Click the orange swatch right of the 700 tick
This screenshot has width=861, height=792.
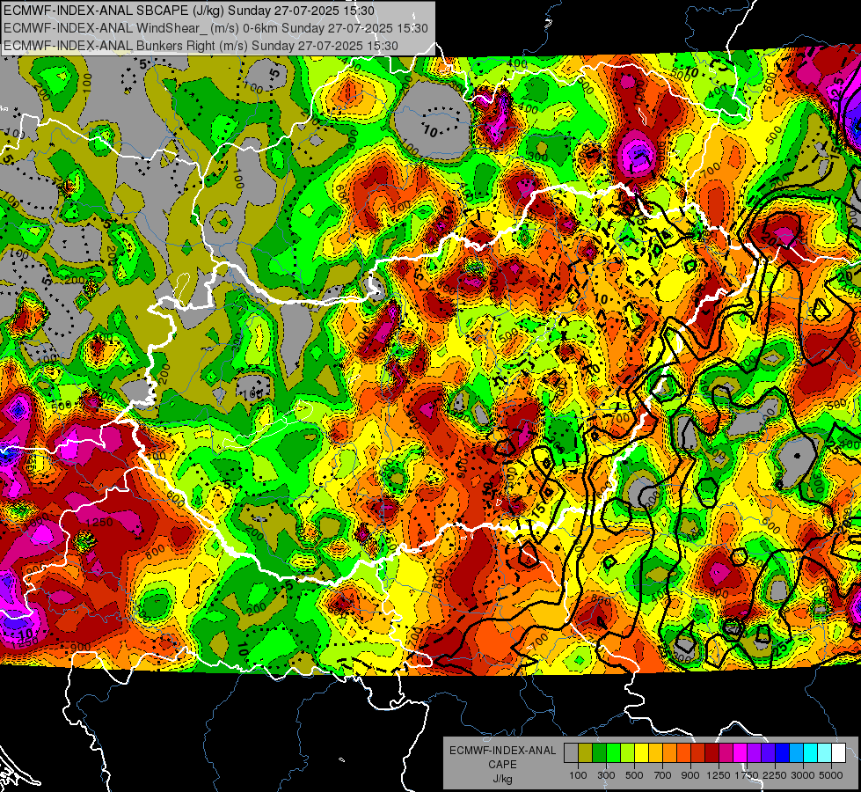(669, 753)
